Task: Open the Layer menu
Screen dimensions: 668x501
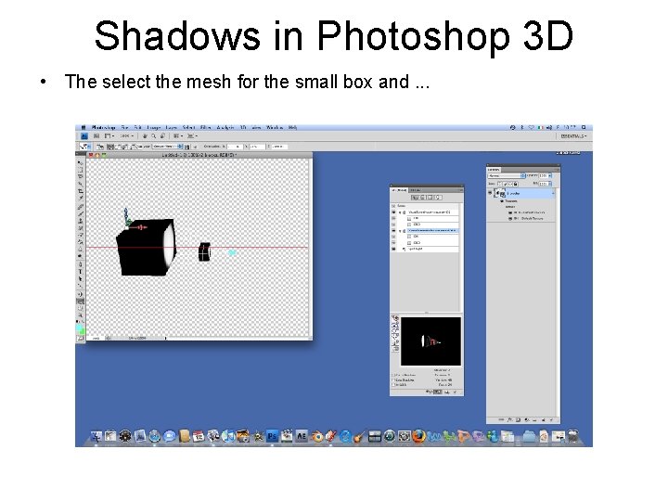Action: click(x=171, y=127)
